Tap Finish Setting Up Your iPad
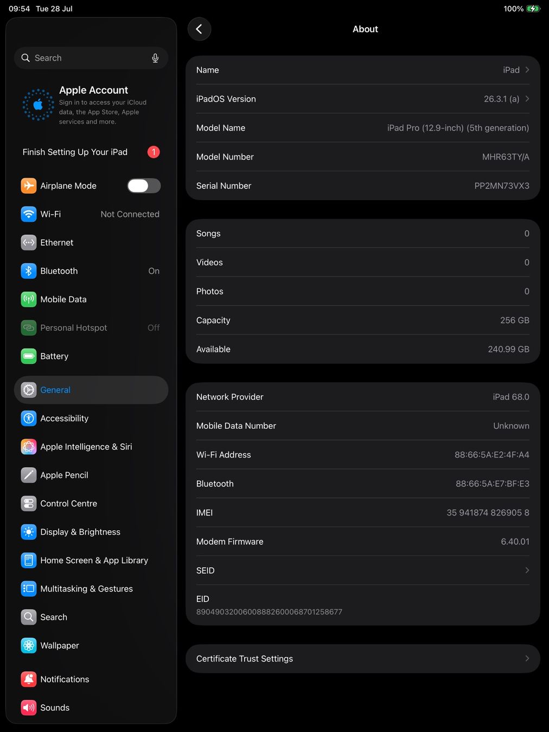Viewport: 549px width, 732px height. (x=75, y=152)
